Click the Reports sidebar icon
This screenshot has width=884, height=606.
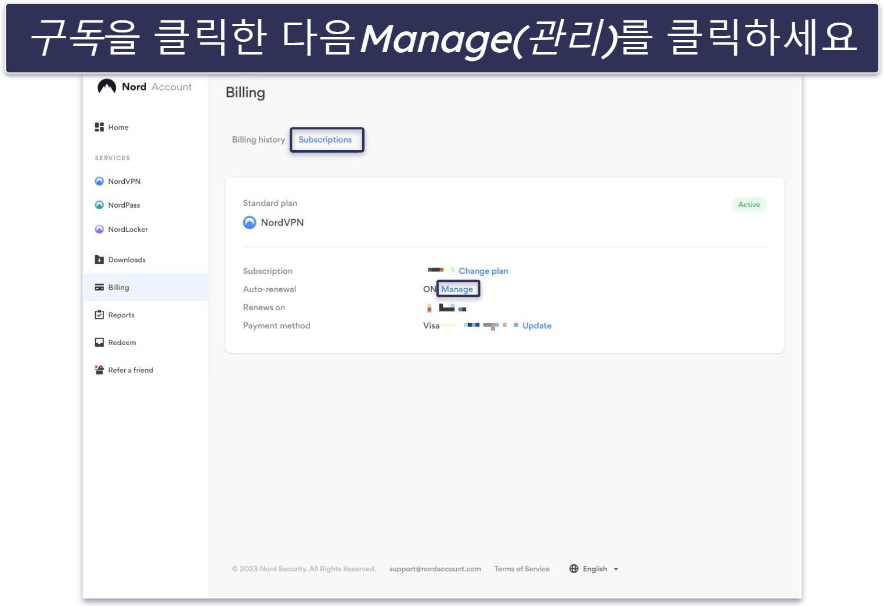click(99, 315)
